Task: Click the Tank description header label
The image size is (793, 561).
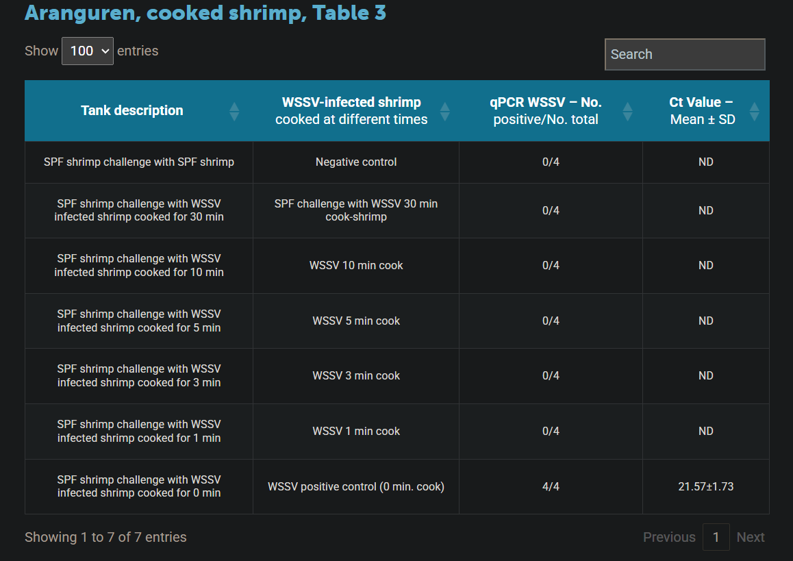Action: [132, 111]
